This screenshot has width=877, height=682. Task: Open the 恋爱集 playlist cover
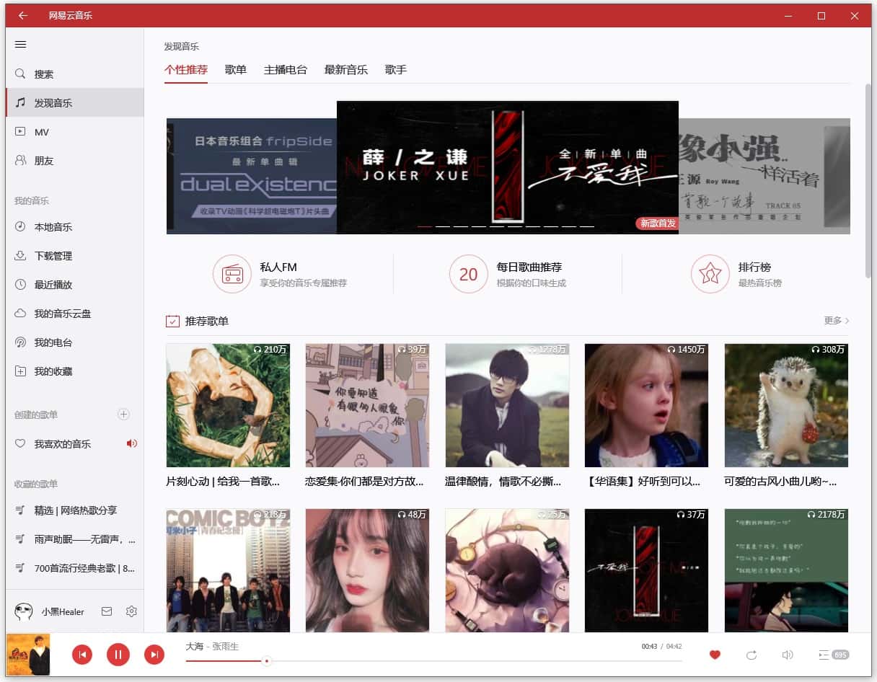click(x=368, y=405)
